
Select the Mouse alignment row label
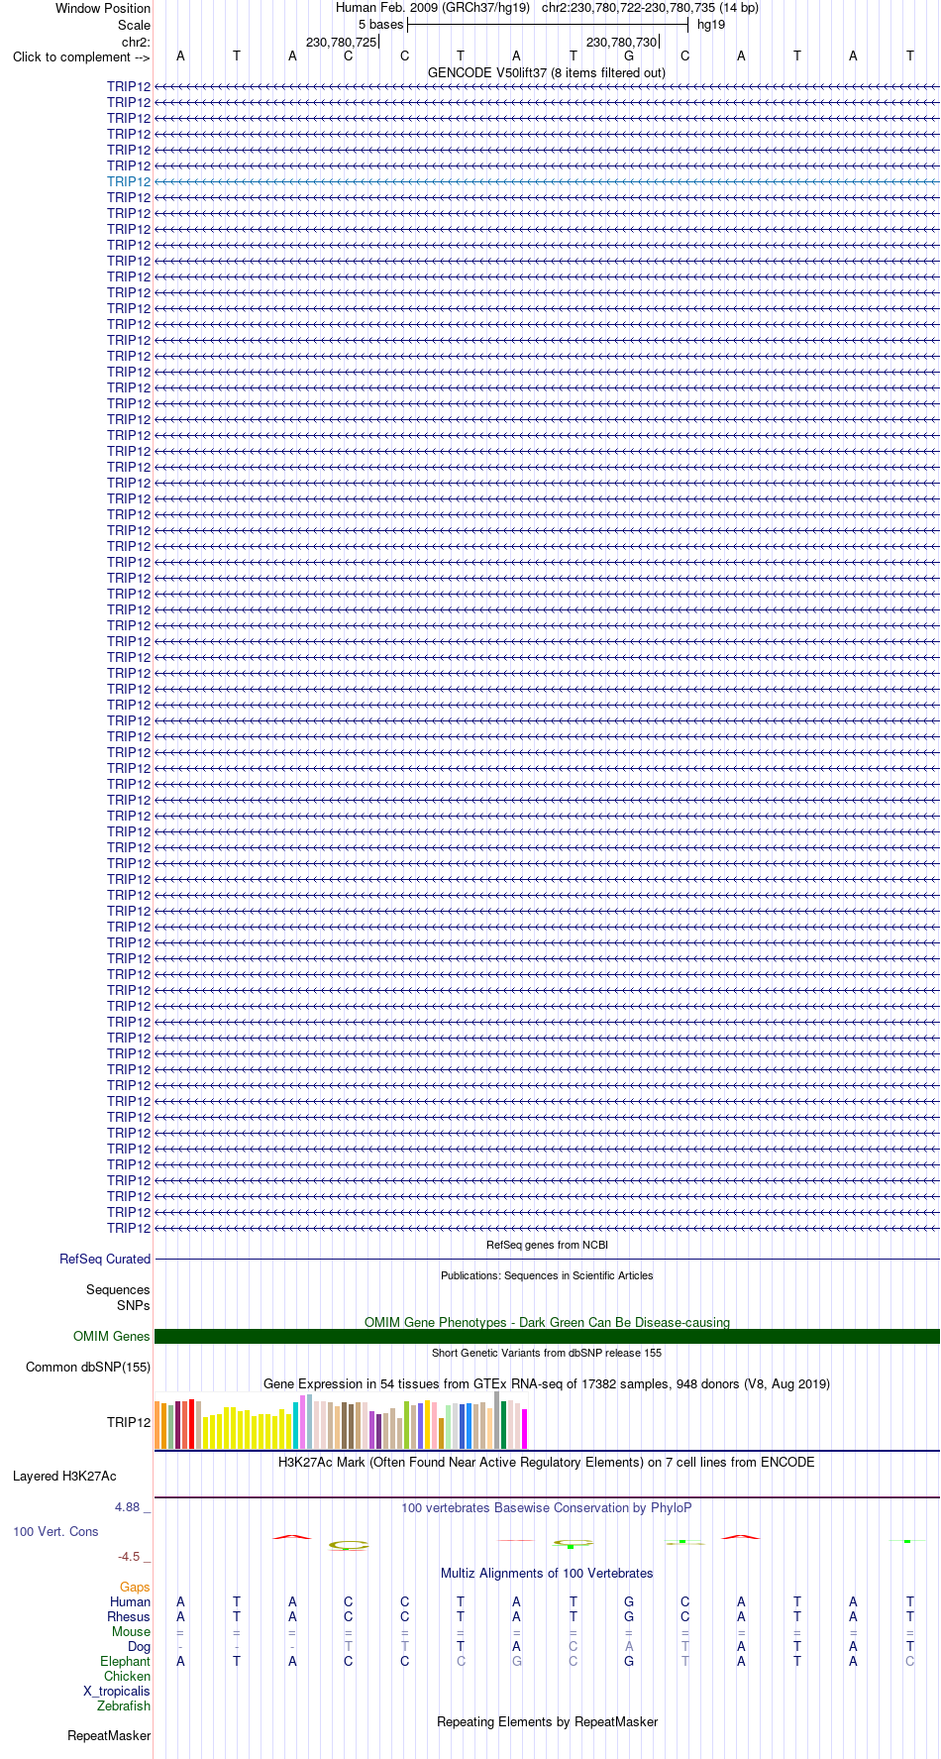pos(131,1631)
